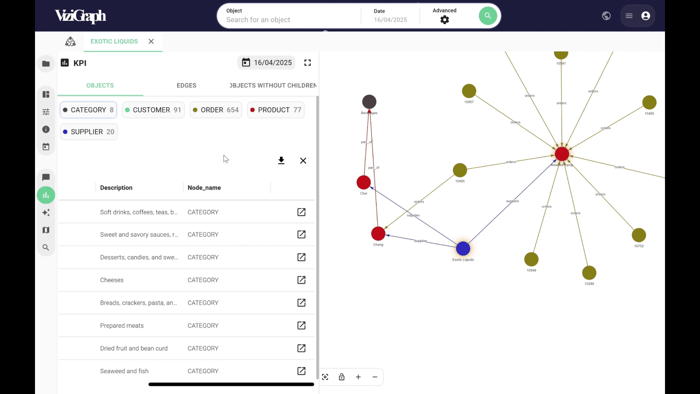Select the AI sparkles icon in sidebar

pos(46,213)
